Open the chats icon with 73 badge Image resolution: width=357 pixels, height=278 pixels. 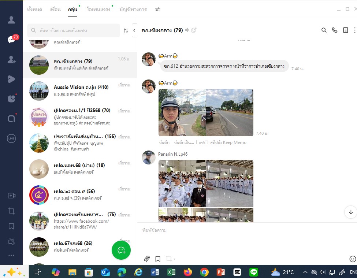pos(11,40)
